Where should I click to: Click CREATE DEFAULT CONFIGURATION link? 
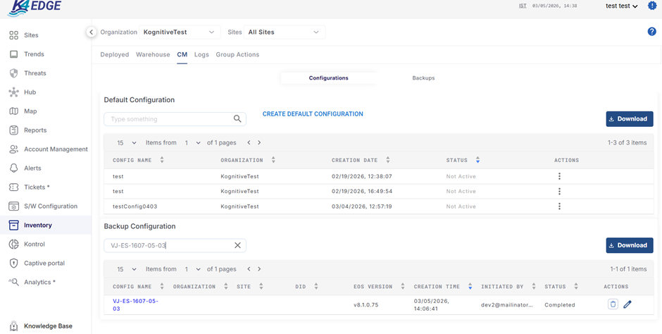tap(313, 113)
